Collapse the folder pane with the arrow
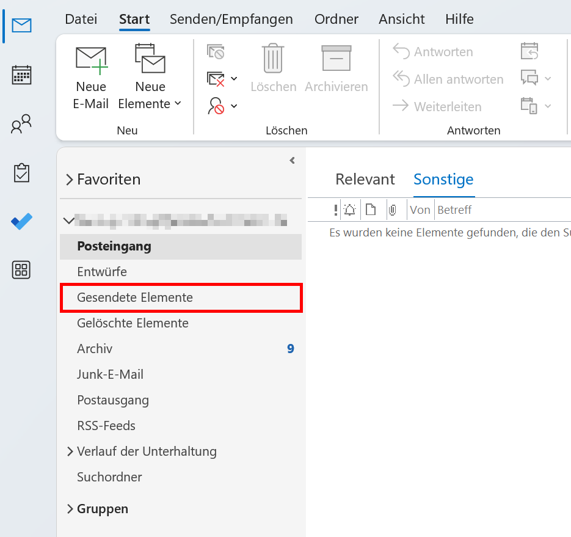571x537 pixels. (292, 161)
